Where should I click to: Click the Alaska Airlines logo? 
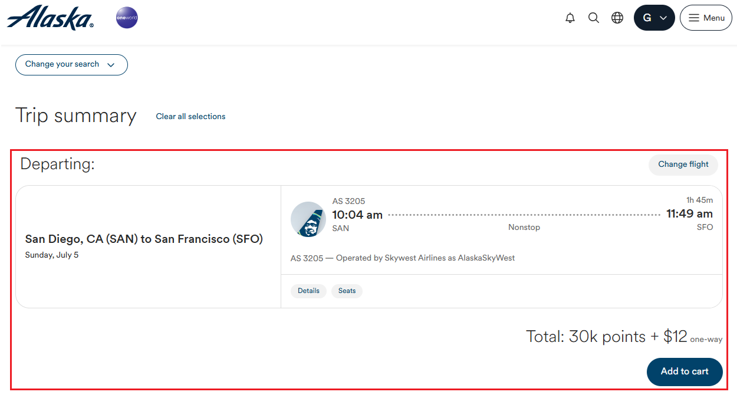[x=50, y=18]
